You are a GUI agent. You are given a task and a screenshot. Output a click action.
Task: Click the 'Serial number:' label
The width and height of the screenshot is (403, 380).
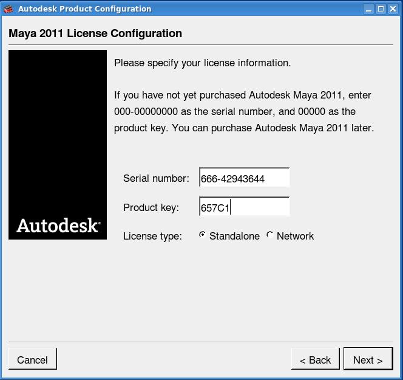click(x=156, y=178)
